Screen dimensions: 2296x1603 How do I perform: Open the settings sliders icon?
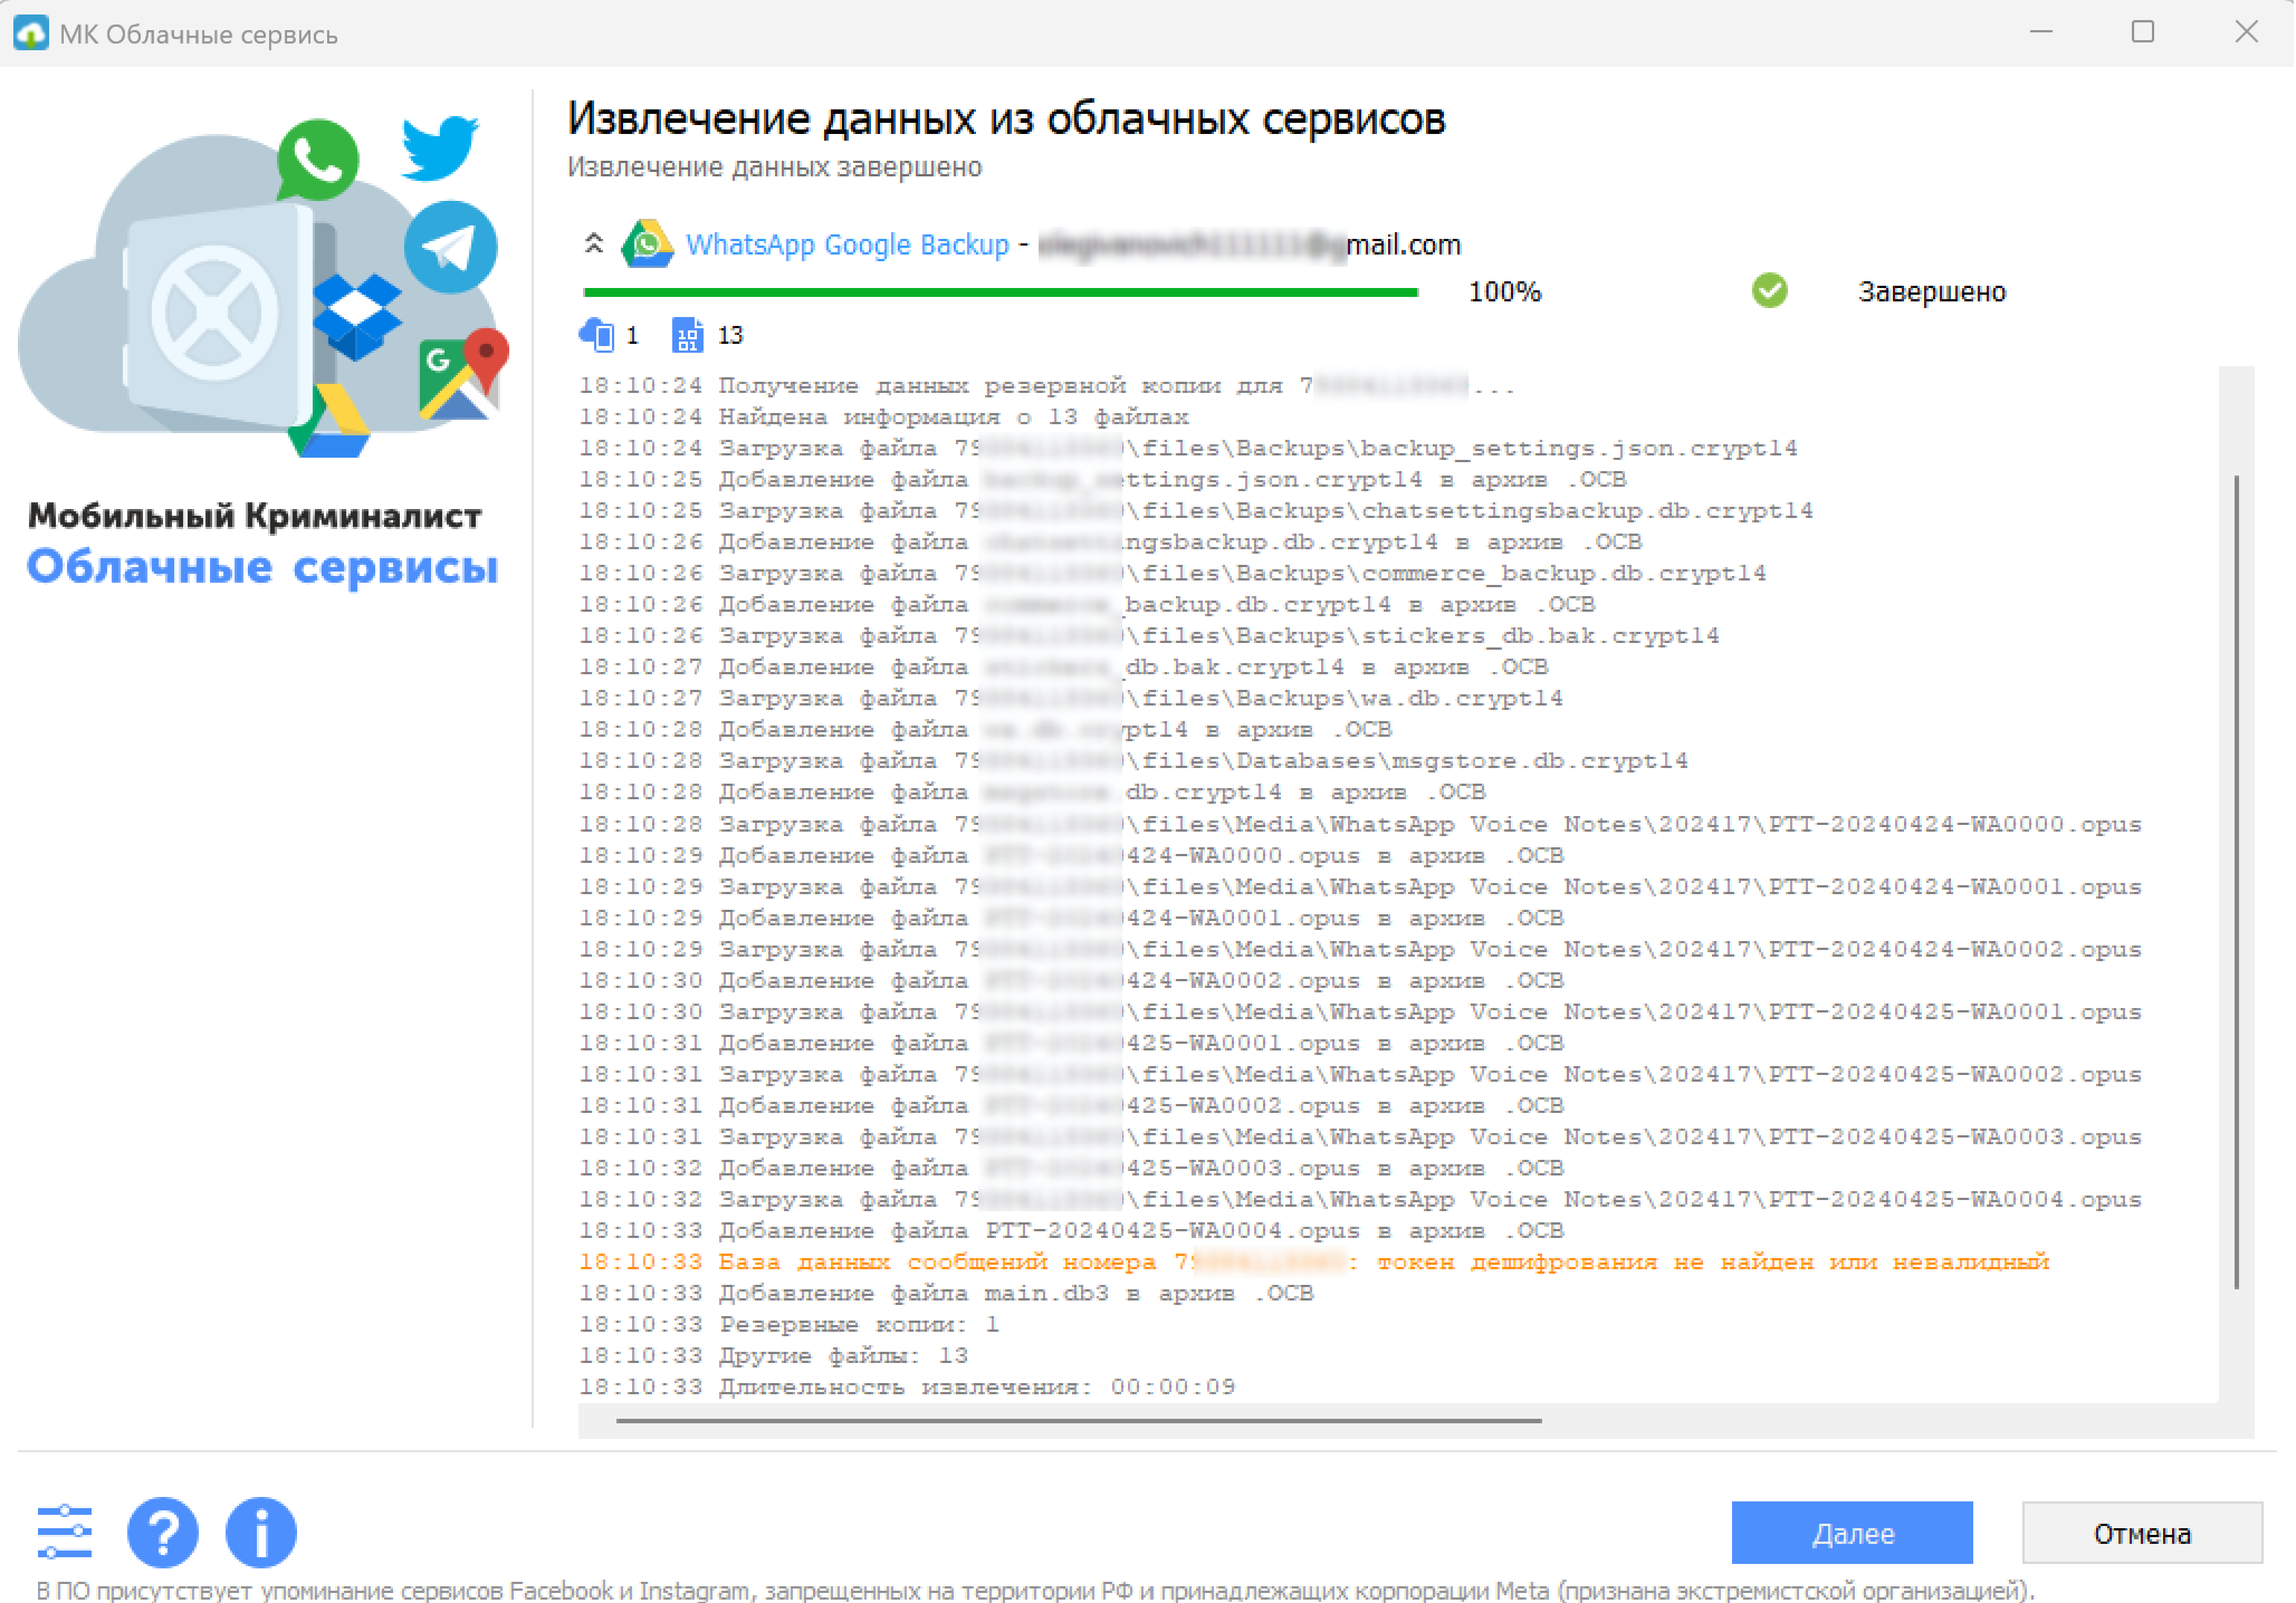tap(65, 1531)
